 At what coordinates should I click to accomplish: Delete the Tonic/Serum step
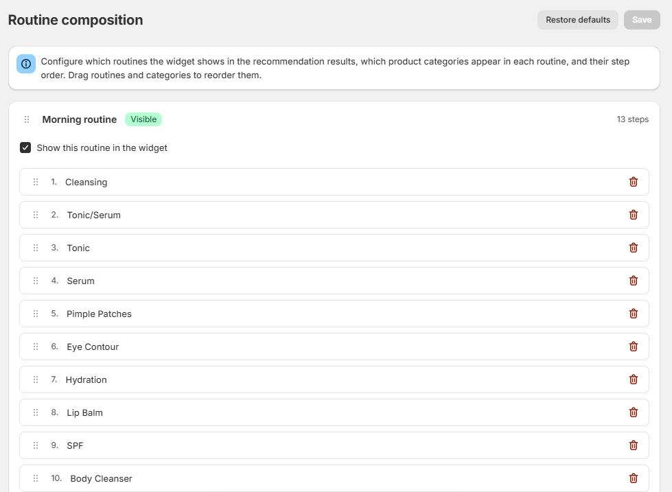click(634, 215)
